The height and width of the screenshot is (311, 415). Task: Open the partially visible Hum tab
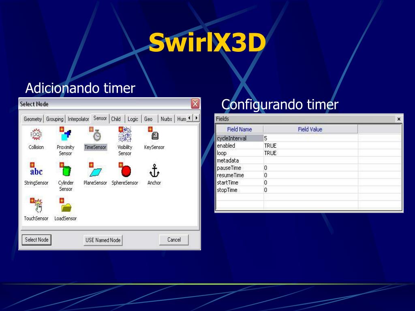[x=181, y=119]
